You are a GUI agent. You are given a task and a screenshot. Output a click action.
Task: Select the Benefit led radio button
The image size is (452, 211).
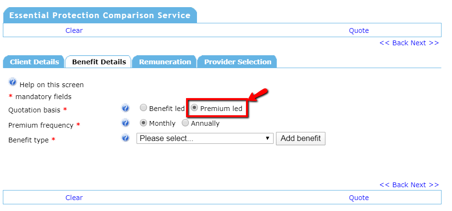click(143, 108)
